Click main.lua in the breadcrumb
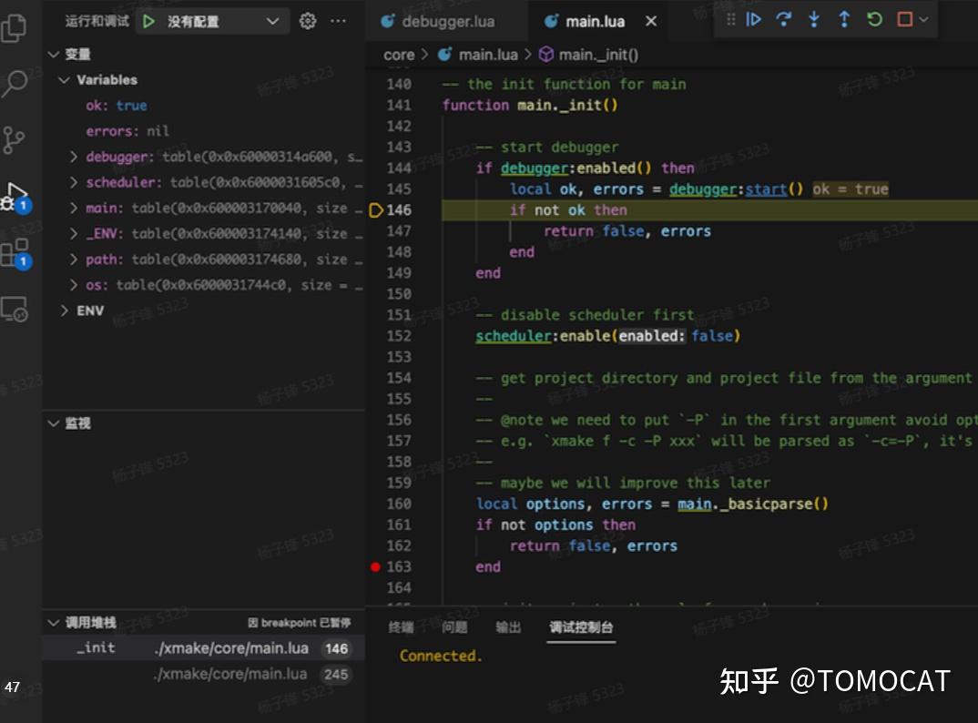The width and height of the screenshot is (978, 723). pyautogui.click(x=488, y=55)
